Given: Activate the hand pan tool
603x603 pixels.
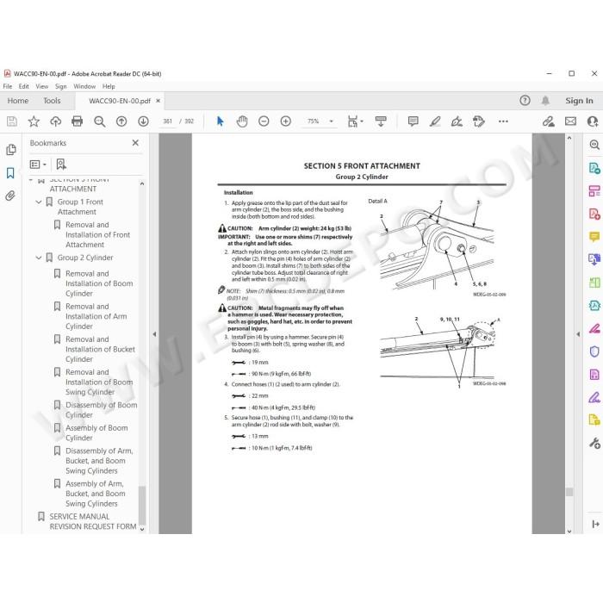Looking at the screenshot, I should [242, 121].
